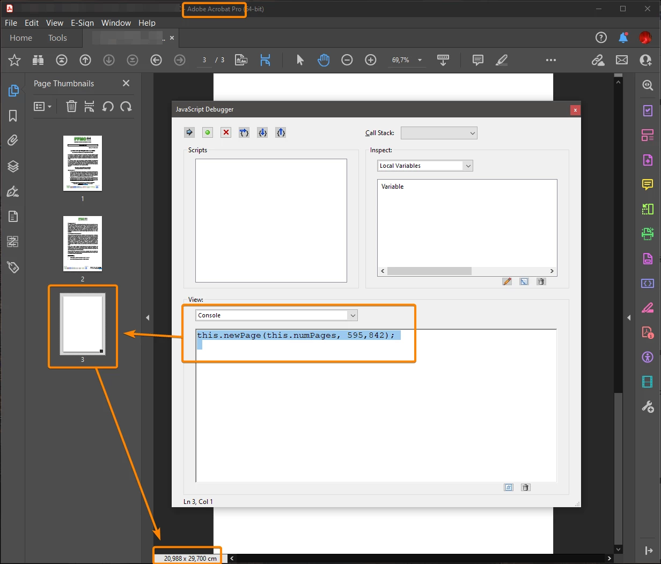This screenshot has width=661, height=564.
Task: Select the arrow Selection tool
Action: point(300,60)
